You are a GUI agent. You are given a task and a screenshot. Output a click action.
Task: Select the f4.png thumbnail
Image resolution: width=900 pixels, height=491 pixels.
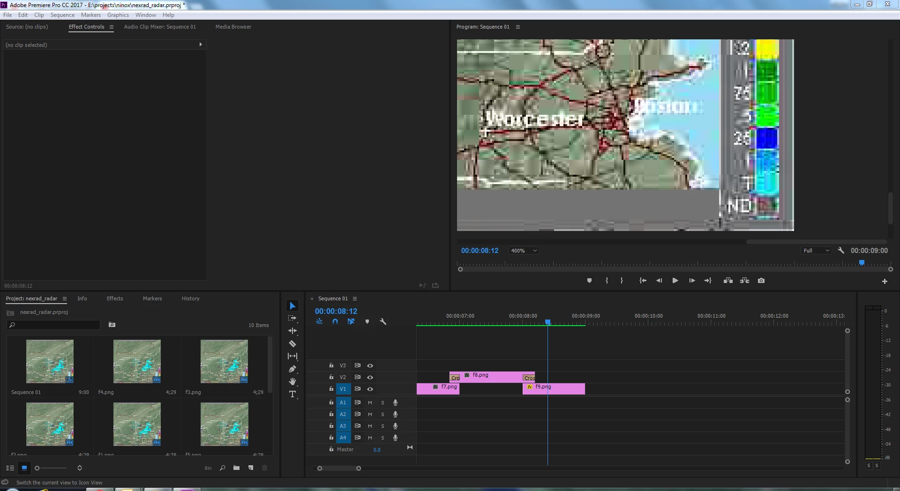point(137,361)
